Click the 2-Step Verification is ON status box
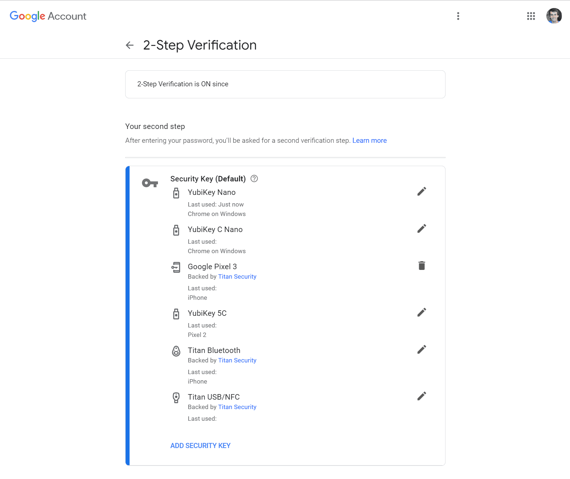Image resolution: width=570 pixels, height=479 pixels. 285,84
